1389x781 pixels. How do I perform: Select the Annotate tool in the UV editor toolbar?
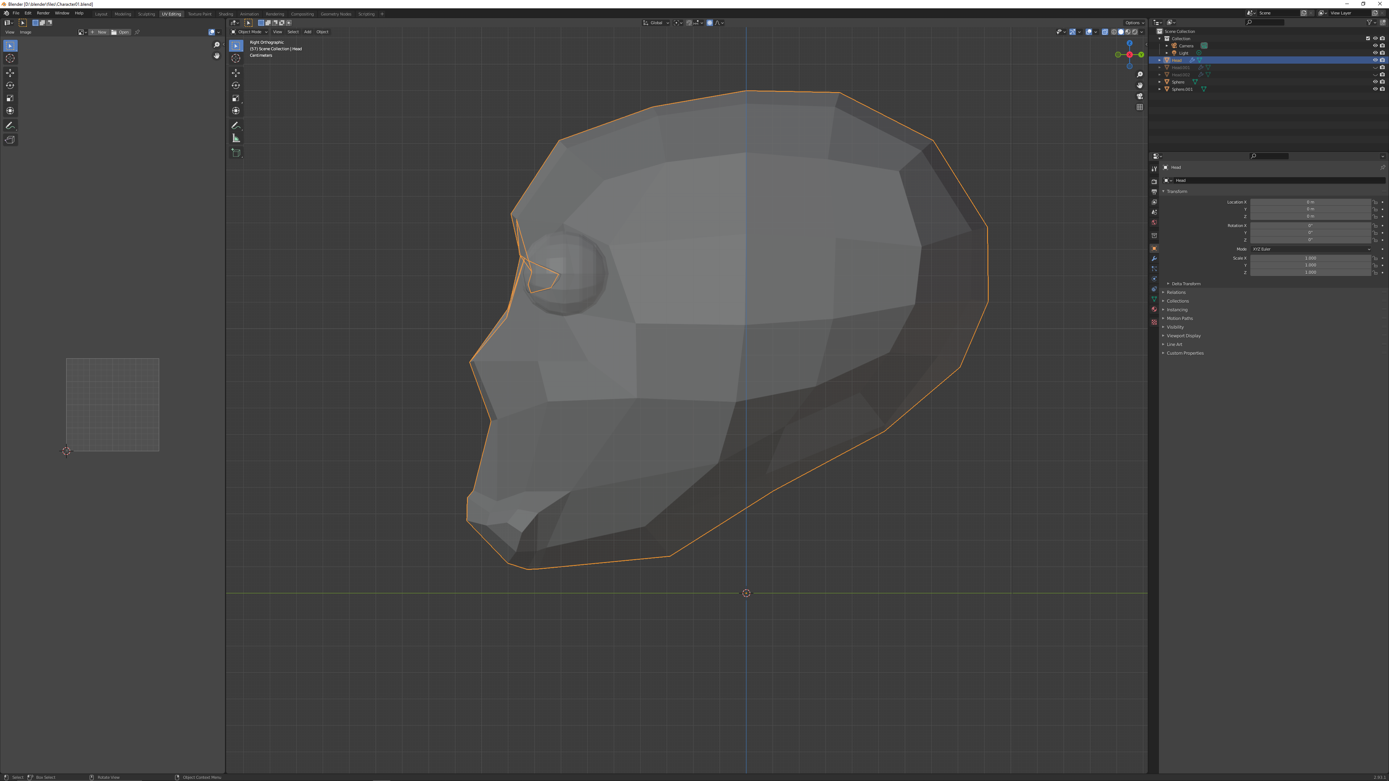10,125
